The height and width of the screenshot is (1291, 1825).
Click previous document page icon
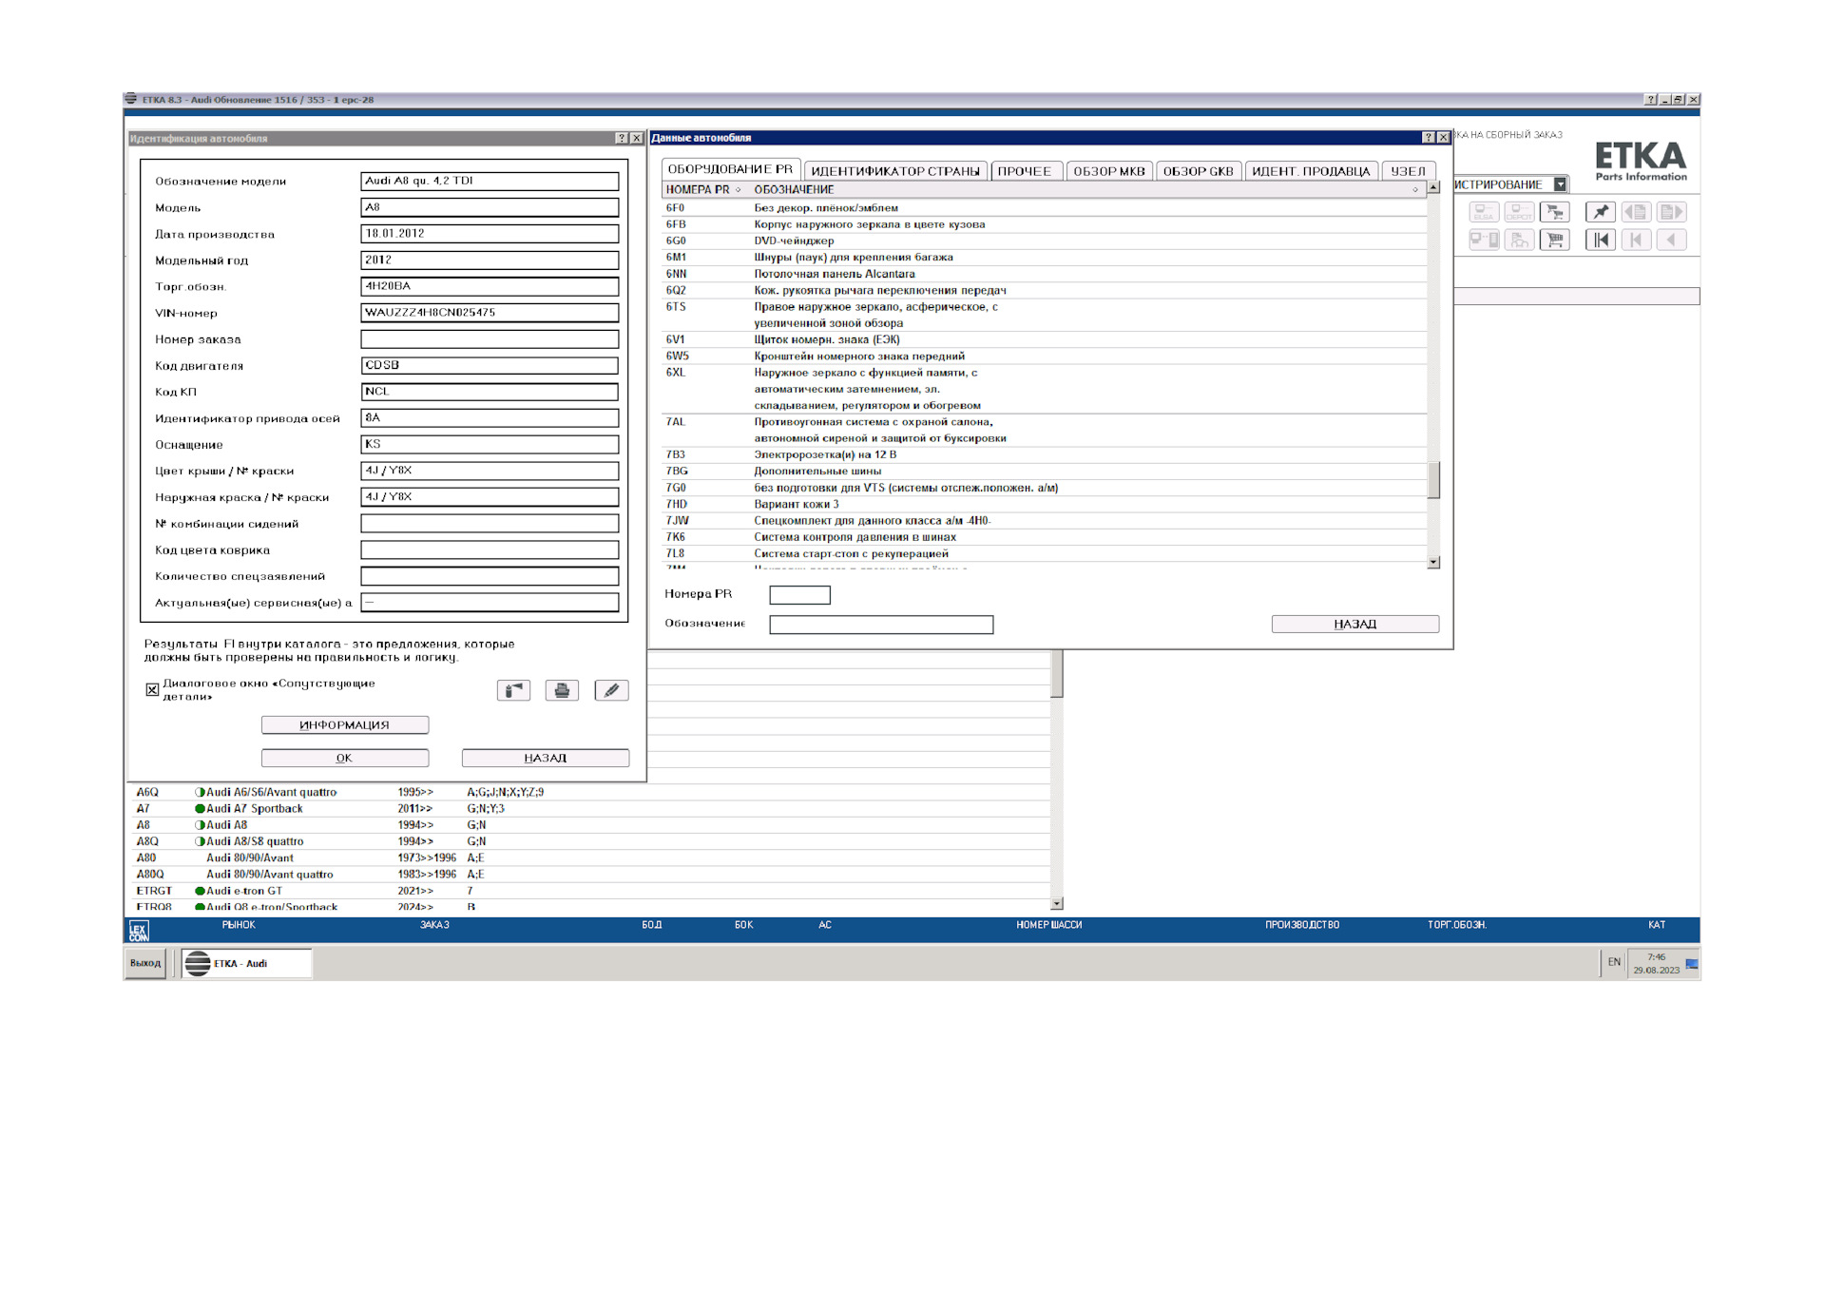point(1636,212)
